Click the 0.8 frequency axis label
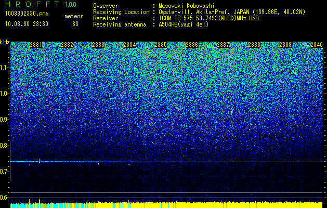Screen dimensions: 327x208 4,146
